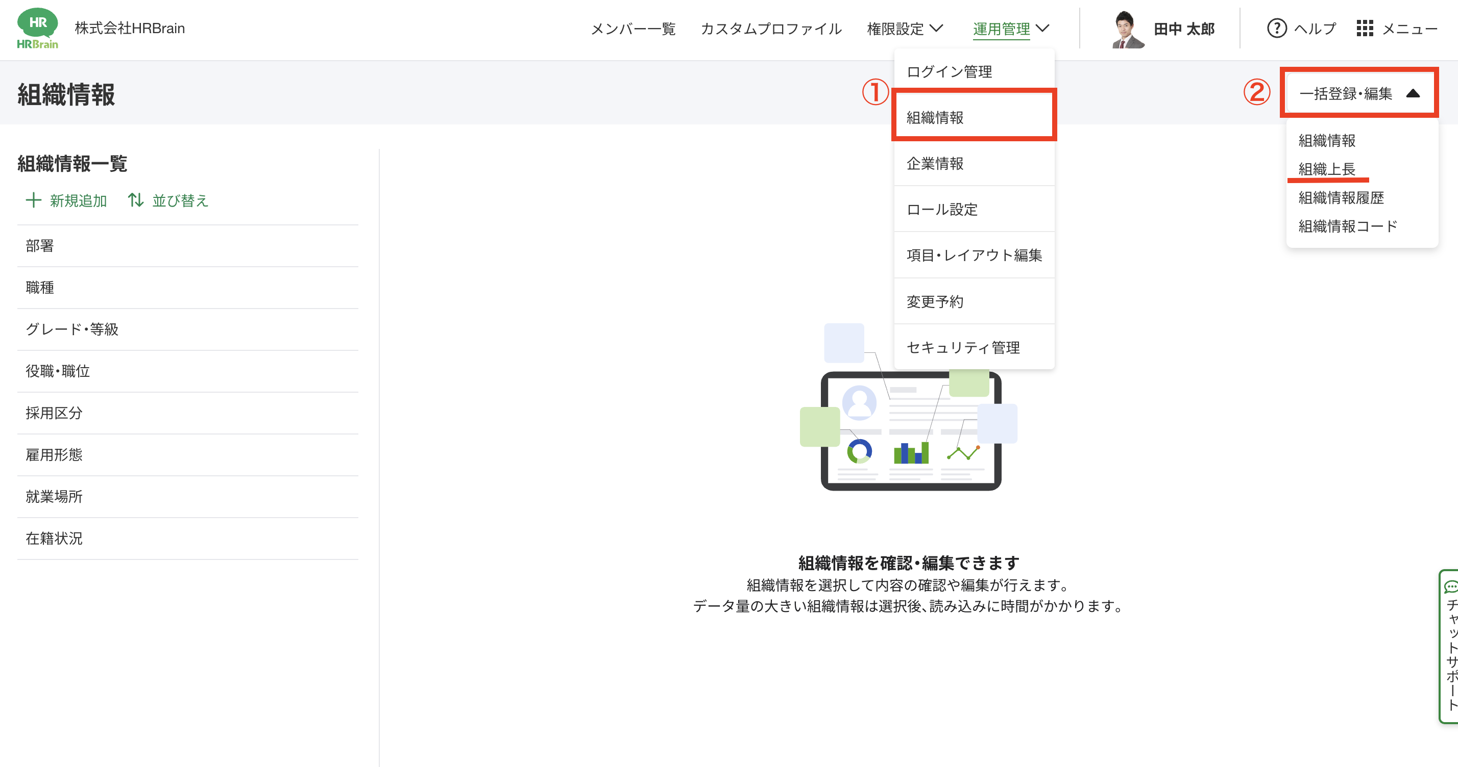The image size is (1458, 767).
Task: Click the sort arrows icon for 並び替え
Action: [135, 200]
